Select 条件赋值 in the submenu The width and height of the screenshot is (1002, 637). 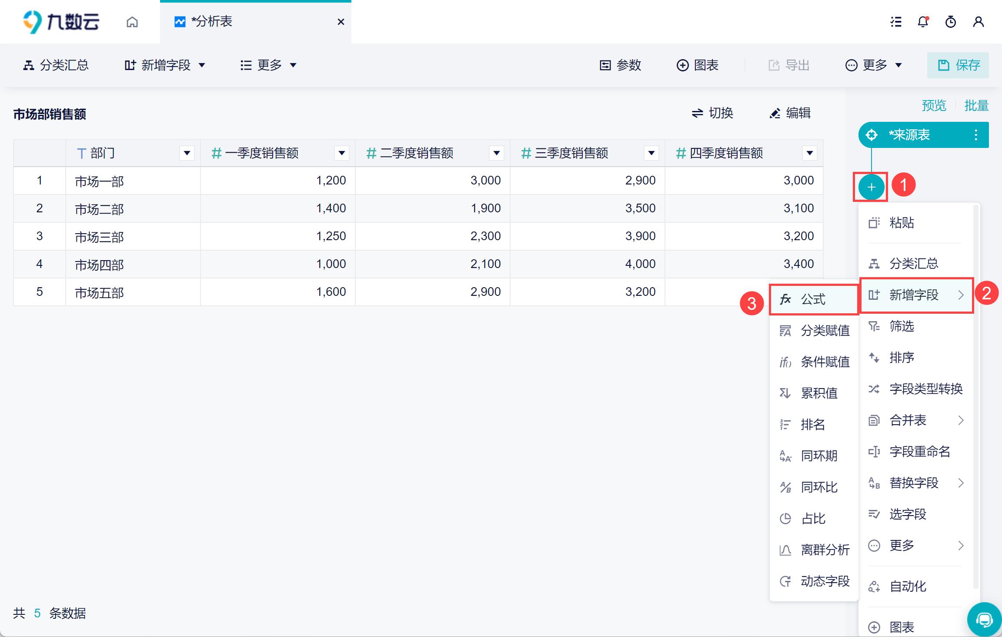click(814, 362)
